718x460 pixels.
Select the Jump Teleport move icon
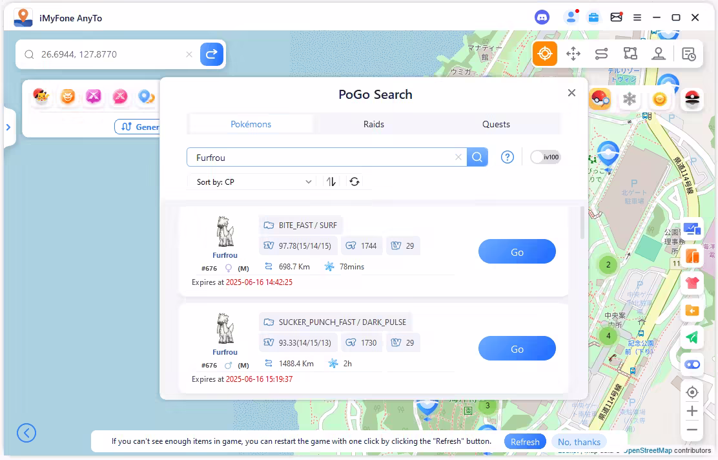[x=573, y=54]
